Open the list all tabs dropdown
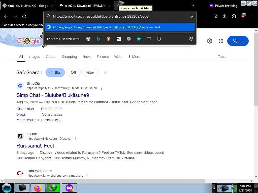The width and height of the screenshot is (258, 193). click(193, 6)
